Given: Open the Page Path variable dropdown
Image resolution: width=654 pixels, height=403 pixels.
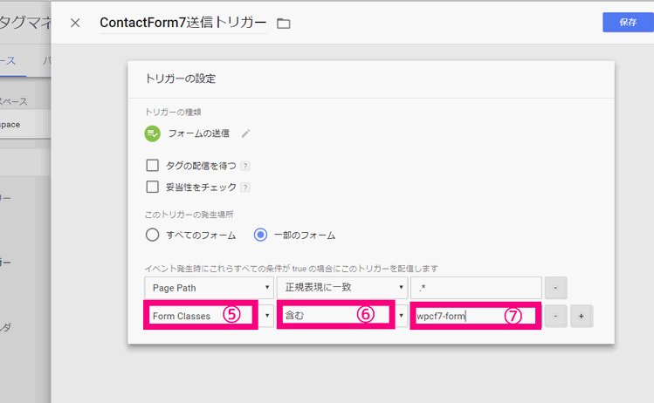Looking at the screenshot, I should (x=209, y=288).
